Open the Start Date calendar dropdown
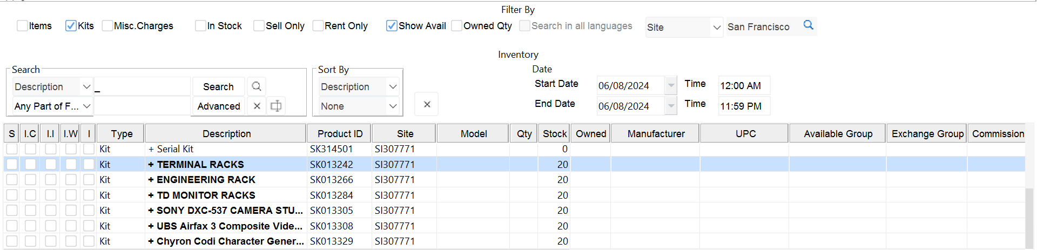Viewport: 1037px width, 250px height. tap(671, 86)
